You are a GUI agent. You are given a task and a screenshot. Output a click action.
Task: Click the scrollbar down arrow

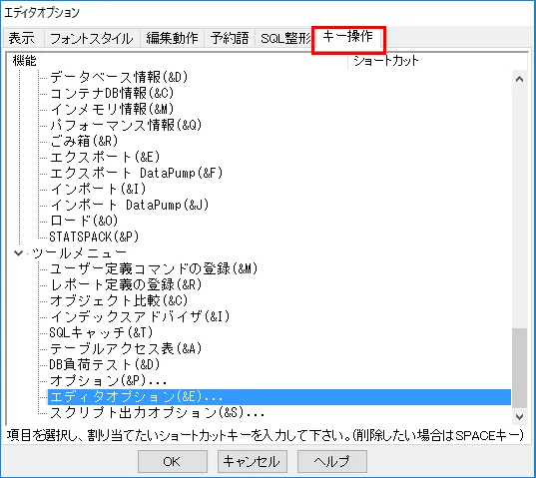tap(520, 416)
